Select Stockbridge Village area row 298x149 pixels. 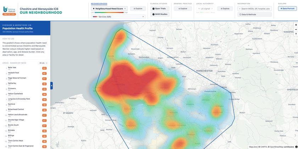coord(25,121)
